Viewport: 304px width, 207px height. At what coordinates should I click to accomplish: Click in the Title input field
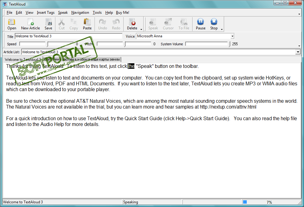click(69, 36)
